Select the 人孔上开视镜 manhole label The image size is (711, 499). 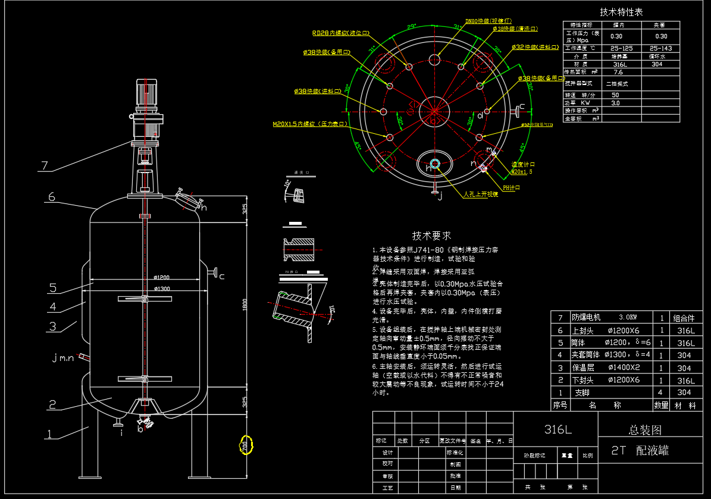tap(480, 194)
